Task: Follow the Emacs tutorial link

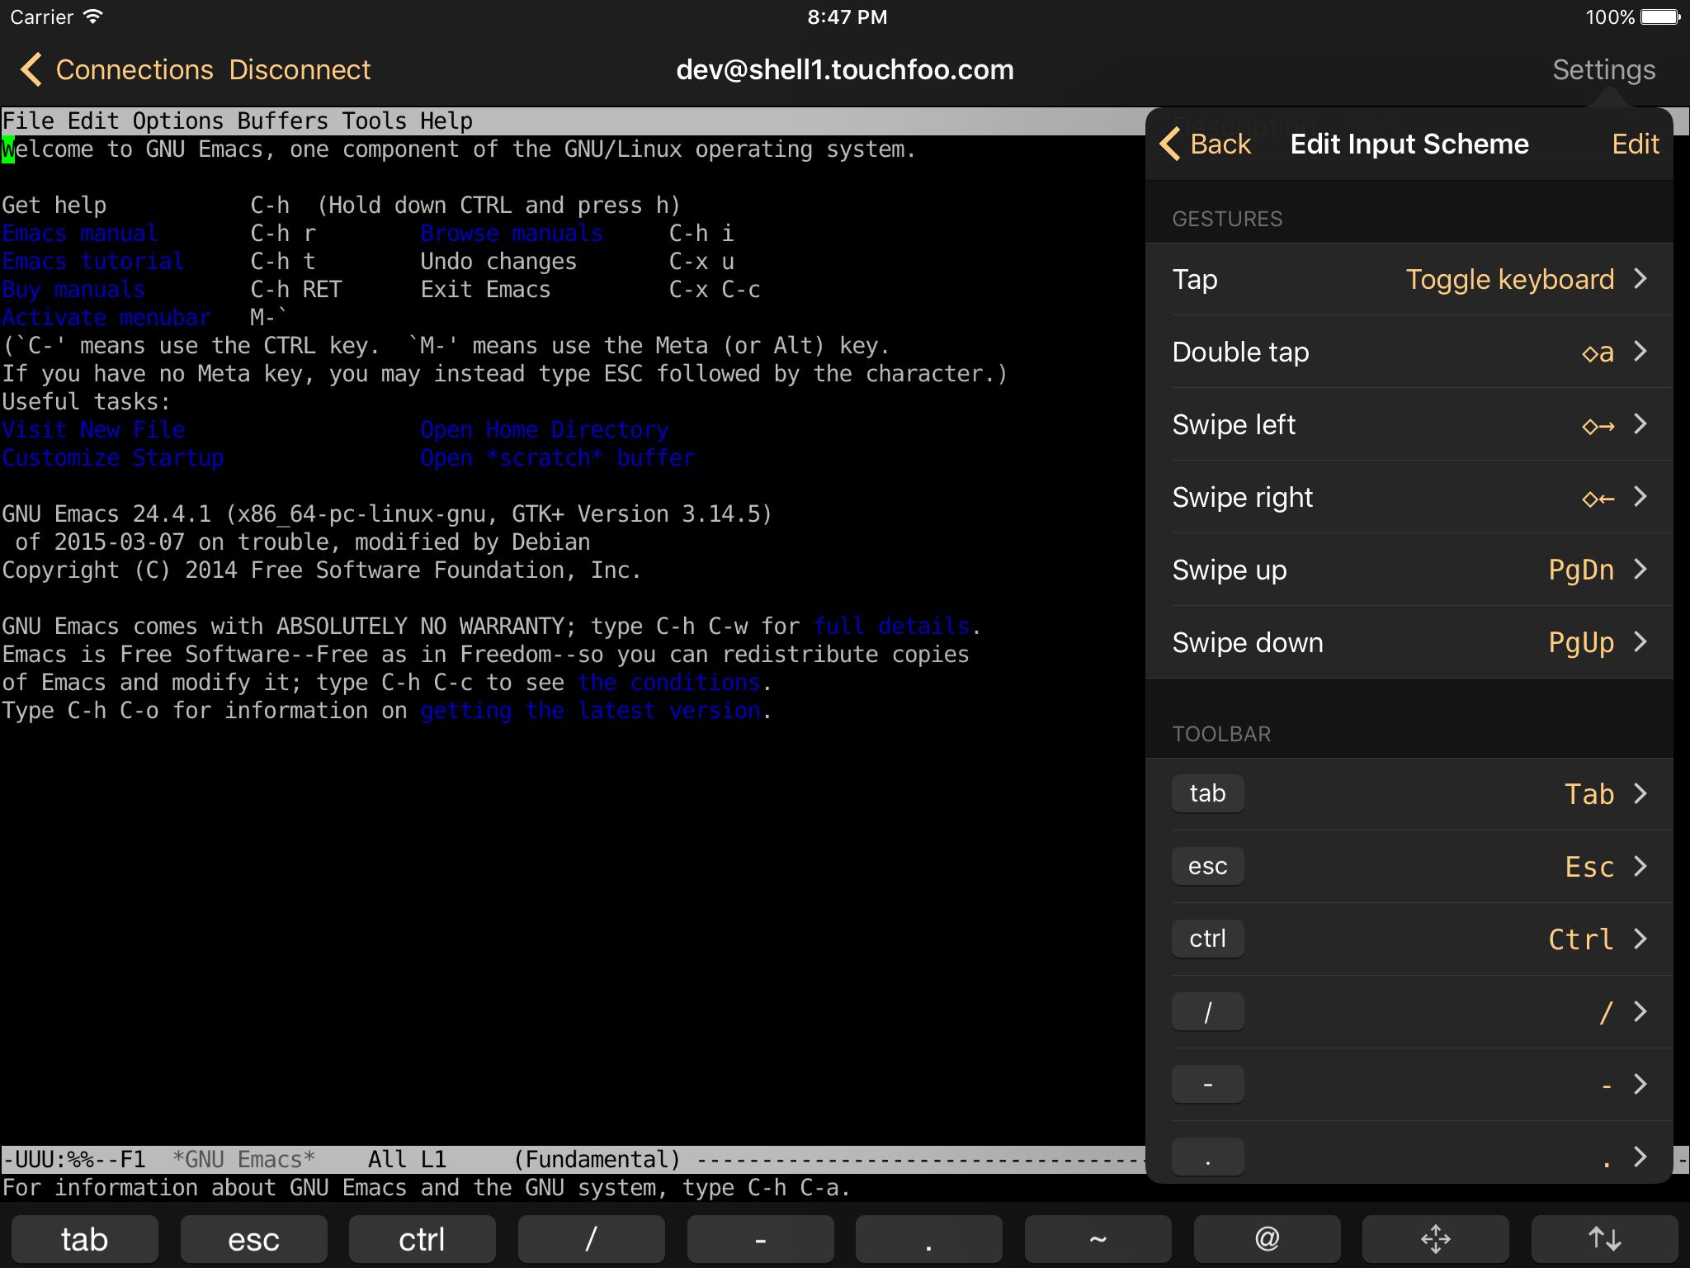Action: click(x=92, y=262)
